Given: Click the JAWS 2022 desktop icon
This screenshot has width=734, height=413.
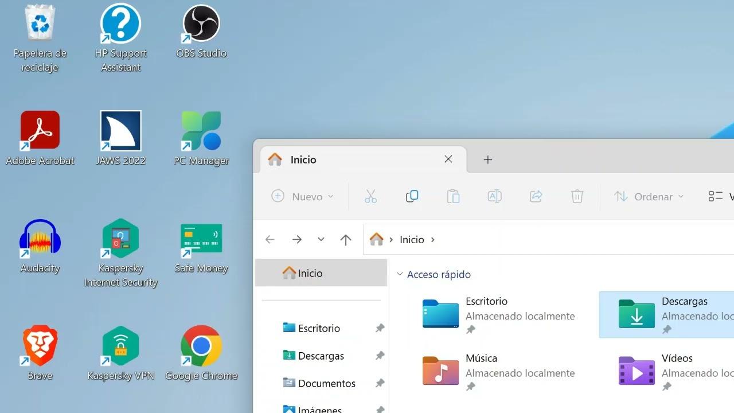Looking at the screenshot, I should click(x=120, y=138).
